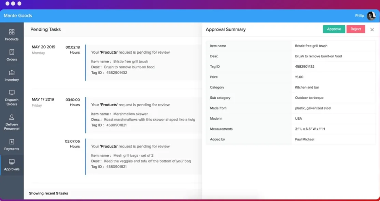
Task: Click the Philip username label
Action: (360, 16)
